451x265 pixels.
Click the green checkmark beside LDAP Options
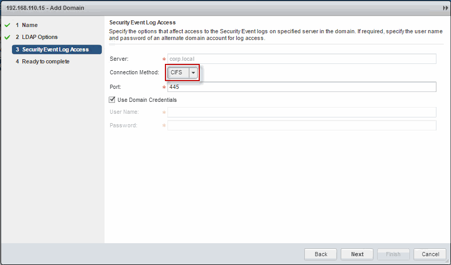[x=7, y=37]
